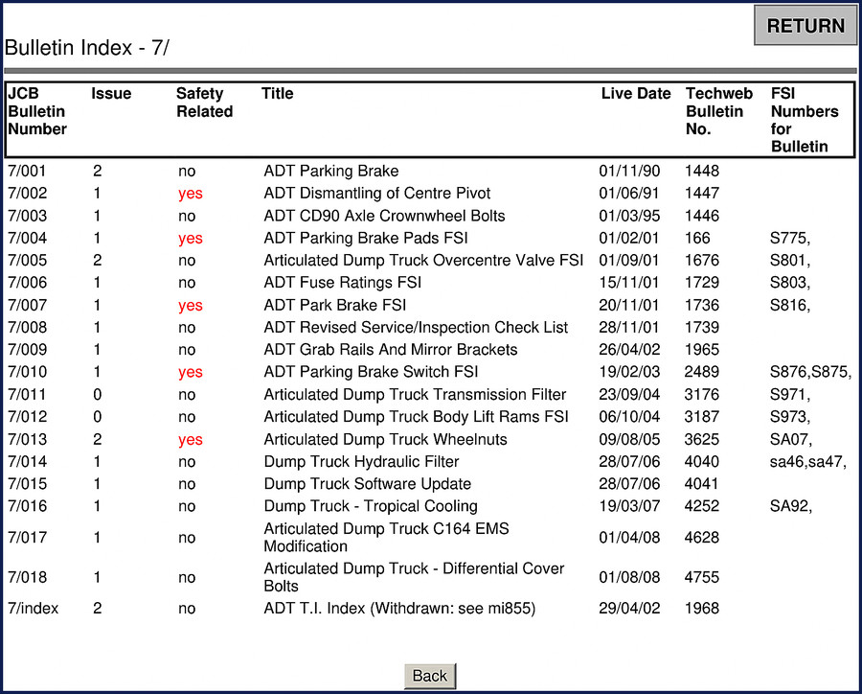Open Dump Truck - Tropical Cooling title

click(371, 506)
